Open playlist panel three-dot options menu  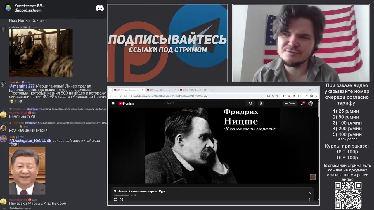coord(310,199)
